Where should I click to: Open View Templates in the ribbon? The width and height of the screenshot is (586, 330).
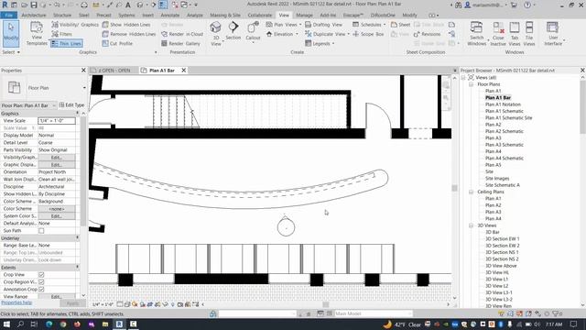tap(37, 34)
